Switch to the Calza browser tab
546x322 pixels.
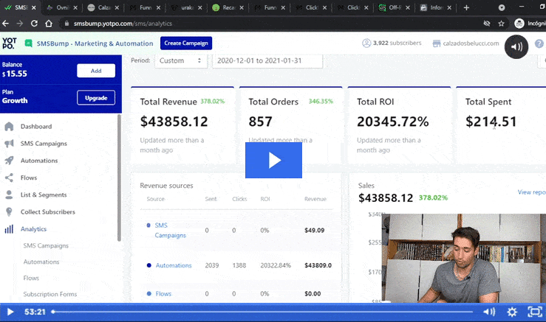pyautogui.click(x=103, y=7)
